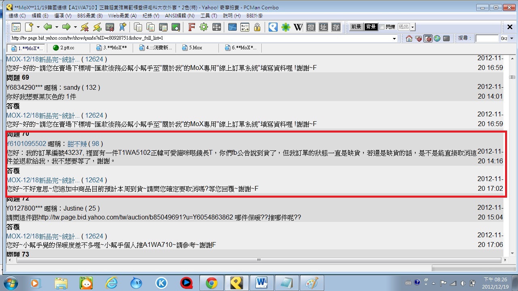Image resolution: width=518 pixels, height=291 pixels.
Task: Open the 選項 (V) menu
Action: coord(63,15)
